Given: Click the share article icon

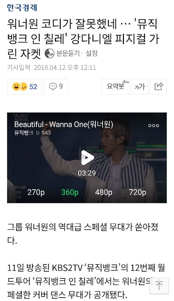Looking at the screenshot, I should click(159, 87).
